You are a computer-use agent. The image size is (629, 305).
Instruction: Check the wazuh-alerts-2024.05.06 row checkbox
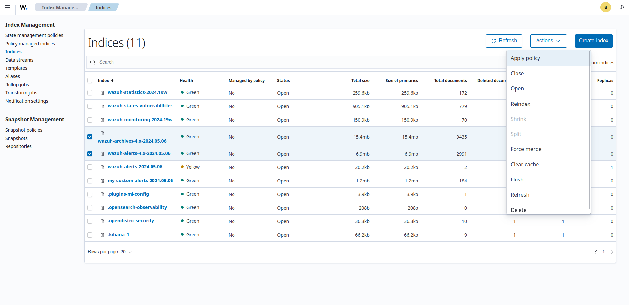click(x=90, y=167)
